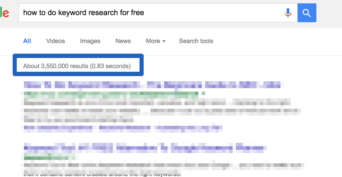Open the News tab

click(123, 41)
